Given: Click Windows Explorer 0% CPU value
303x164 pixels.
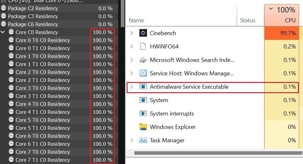Looking at the screenshot, I should click(292, 127).
